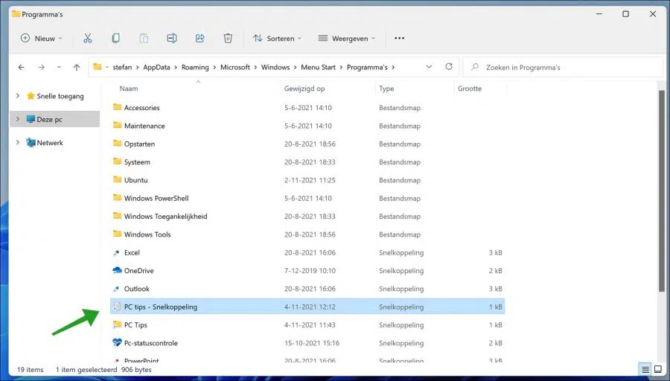Click the Windows Tools folder icon
Viewport: 670px width, 381px height.
pos(117,234)
